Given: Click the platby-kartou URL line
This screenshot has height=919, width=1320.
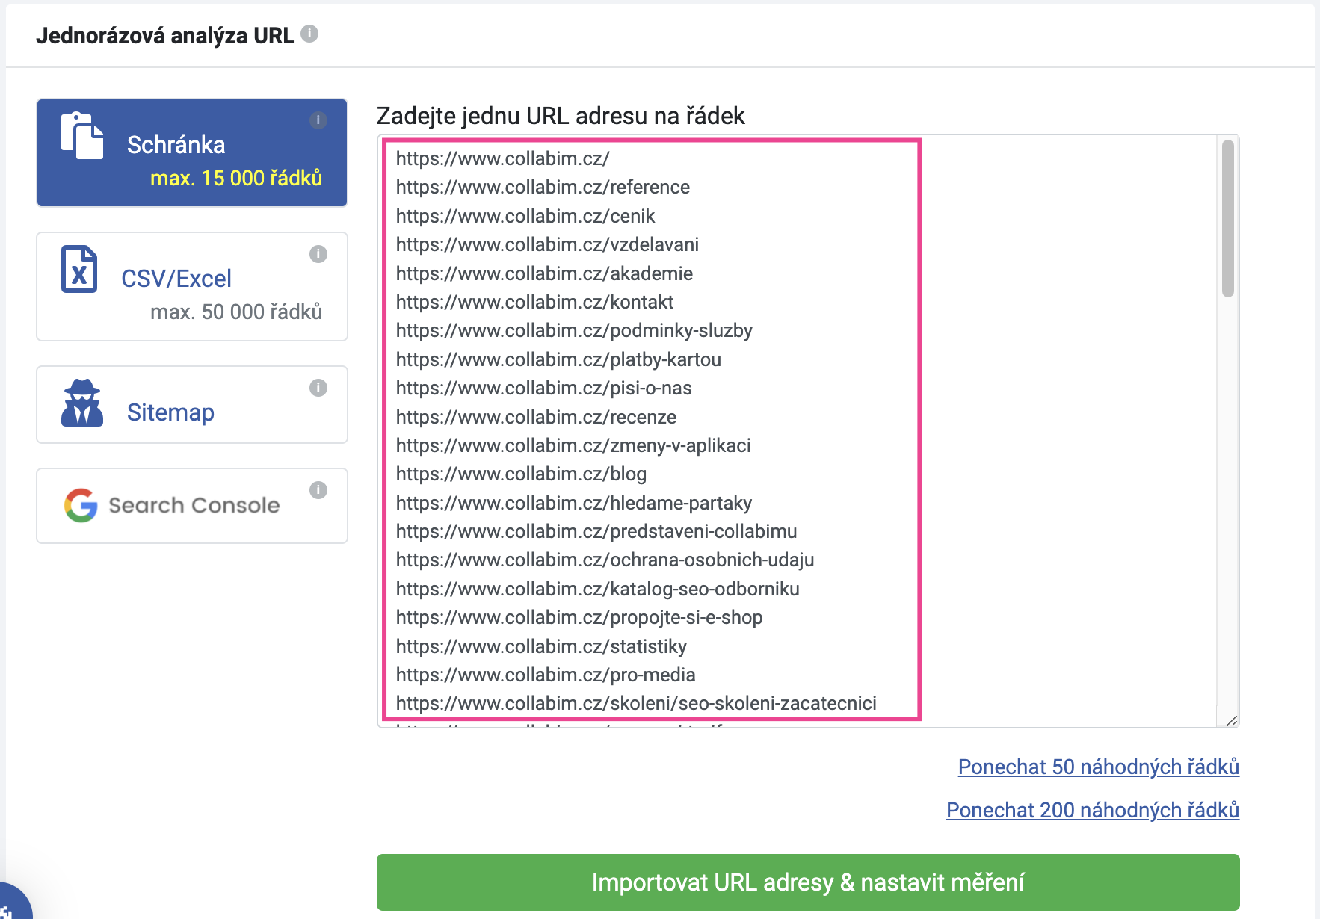Looking at the screenshot, I should (558, 359).
